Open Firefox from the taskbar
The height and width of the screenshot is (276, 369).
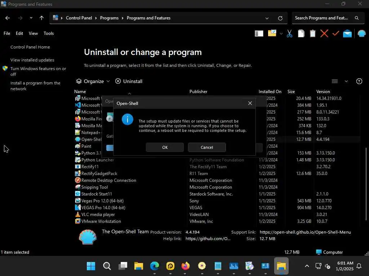click(x=186, y=266)
